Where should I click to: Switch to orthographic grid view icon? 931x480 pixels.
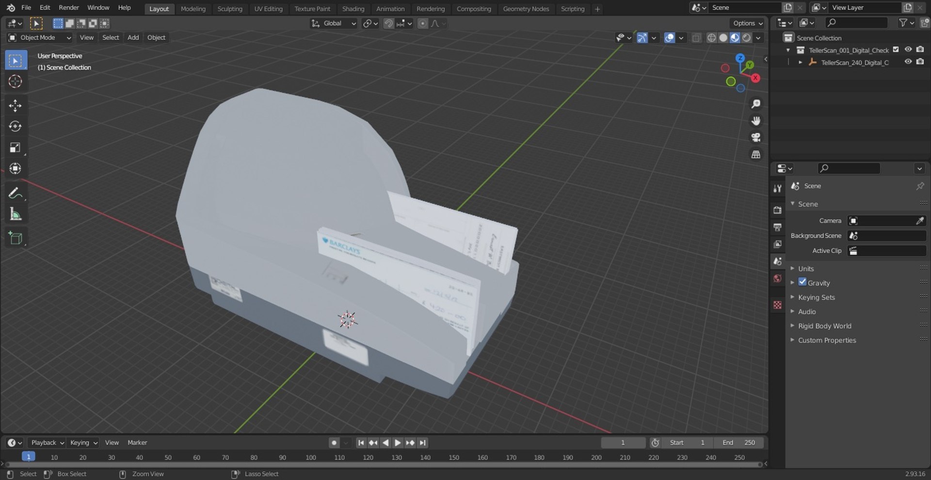(x=755, y=155)
